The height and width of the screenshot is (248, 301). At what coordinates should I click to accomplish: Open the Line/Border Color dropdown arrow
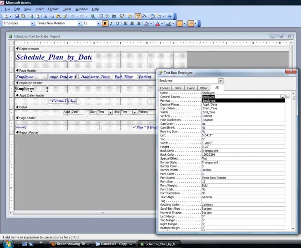pyautogui.click(x=173, y=23)
